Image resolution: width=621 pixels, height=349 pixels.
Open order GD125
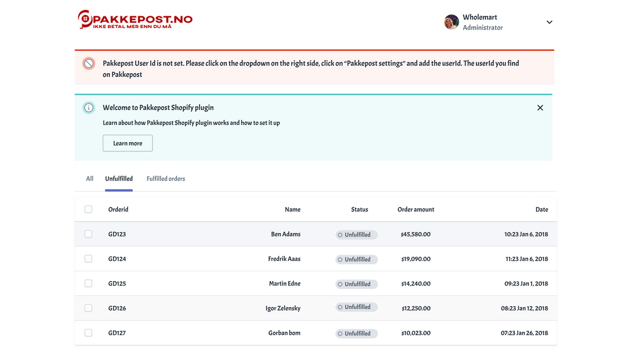pyautogui.click(x=117, y=284)
